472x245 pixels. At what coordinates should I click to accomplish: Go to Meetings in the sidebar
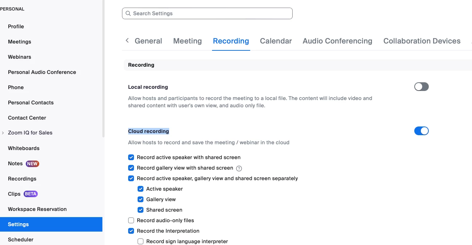(x=20, y=42)
